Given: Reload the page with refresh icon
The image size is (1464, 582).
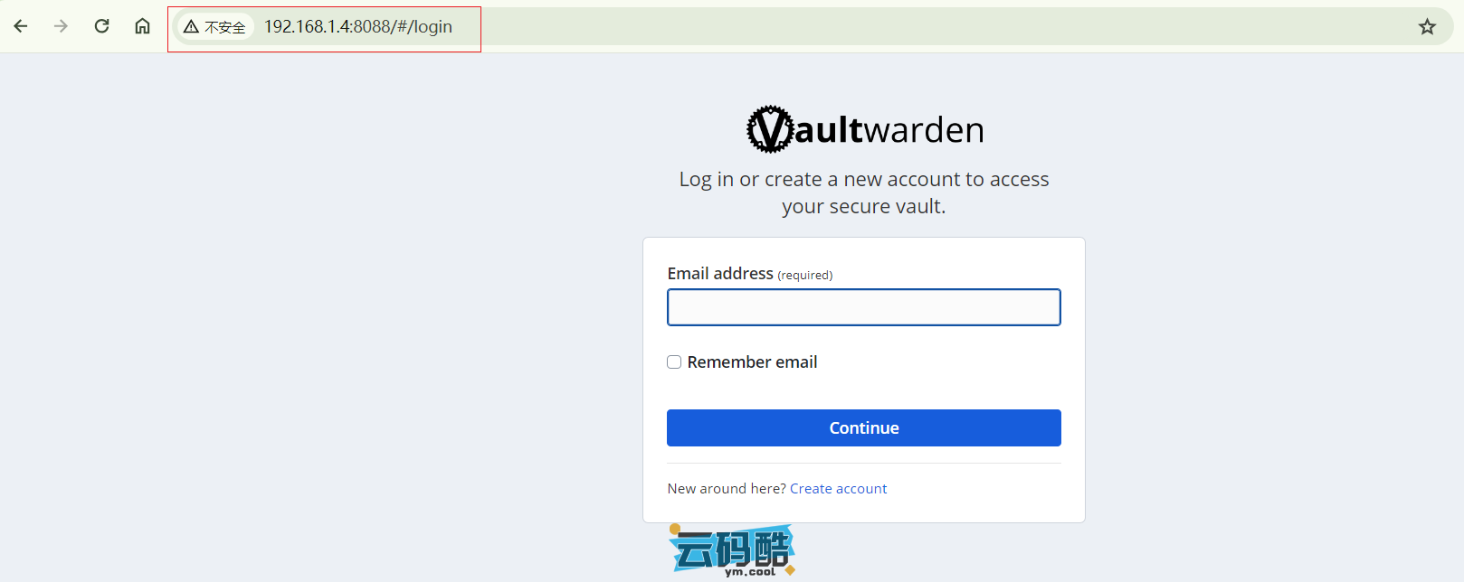Looking at the screenshot, I should click(x=101, y=26).
